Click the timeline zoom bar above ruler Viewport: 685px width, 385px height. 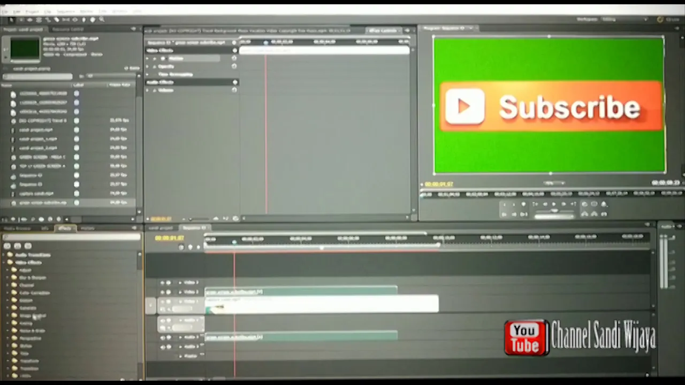tap(316, 234)
